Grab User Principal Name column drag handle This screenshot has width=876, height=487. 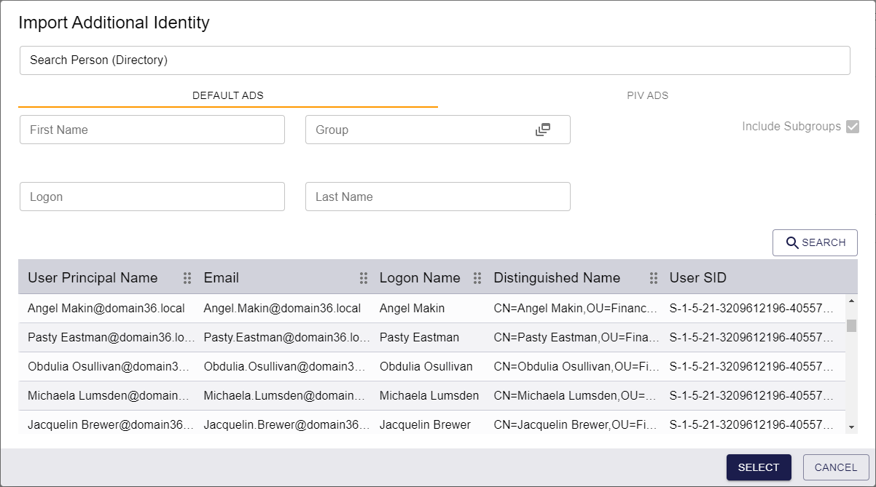(187, 278)
